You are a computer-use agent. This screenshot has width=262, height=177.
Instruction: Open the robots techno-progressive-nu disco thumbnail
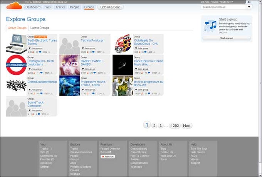tap(123, 86)
